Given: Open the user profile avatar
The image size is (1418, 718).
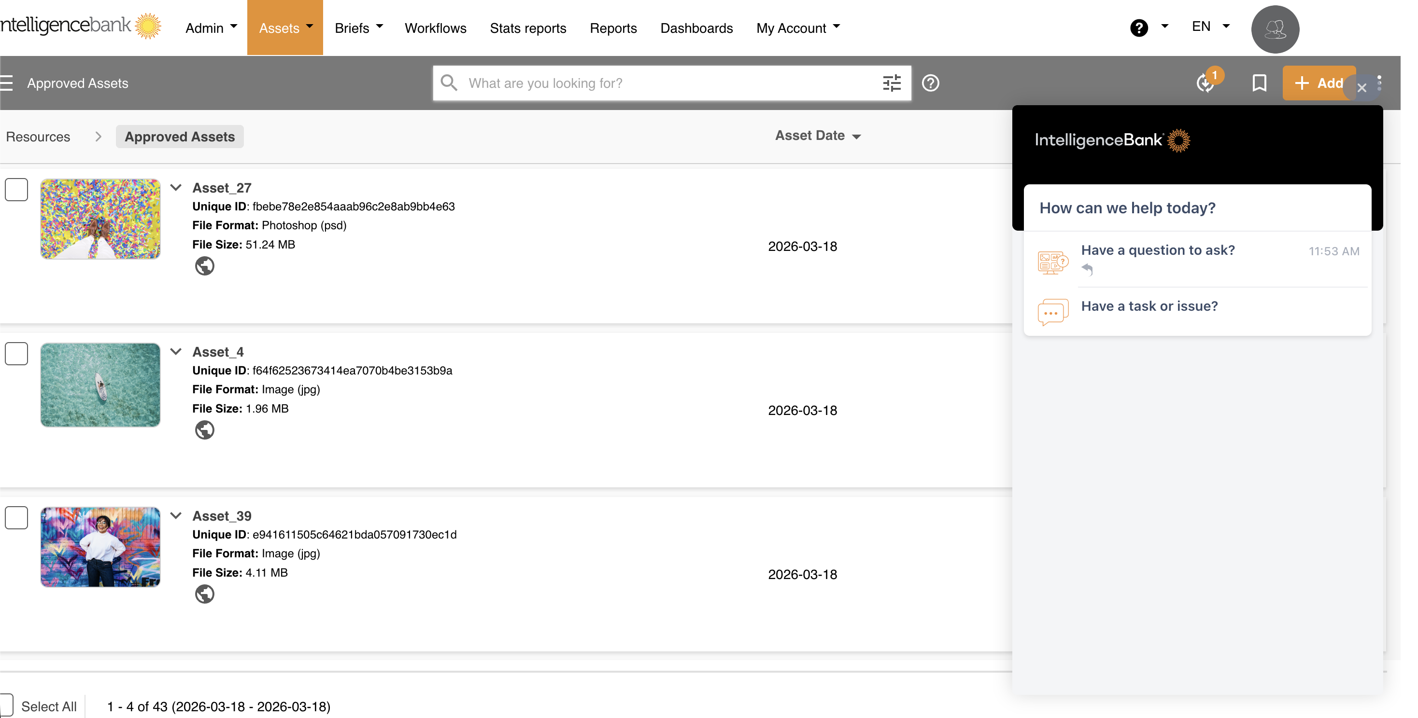Looking at the screenshot, I should tap(1275, 29).
